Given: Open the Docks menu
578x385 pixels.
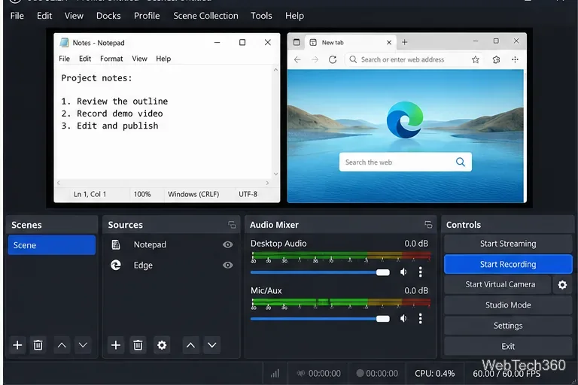Looking at the screenshot, I should [108, 16].
